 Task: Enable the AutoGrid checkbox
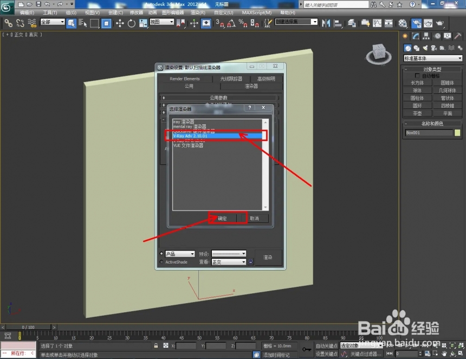[x=417, y=75]
